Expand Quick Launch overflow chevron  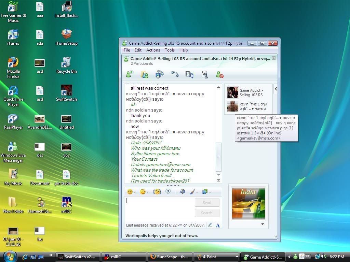[x=51, y=255]
